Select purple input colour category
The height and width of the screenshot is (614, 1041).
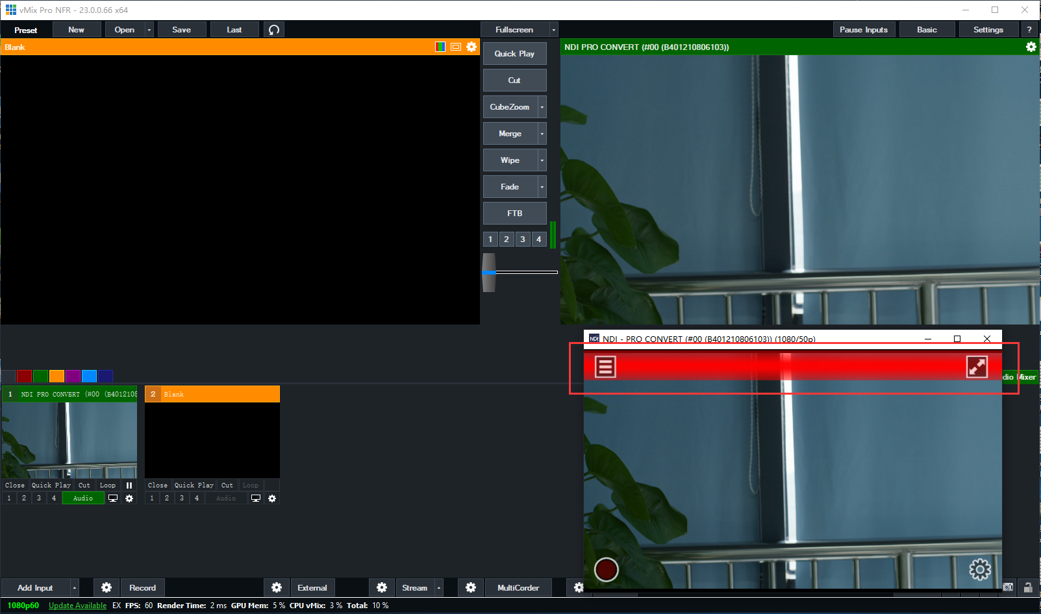tap(73, 376)
